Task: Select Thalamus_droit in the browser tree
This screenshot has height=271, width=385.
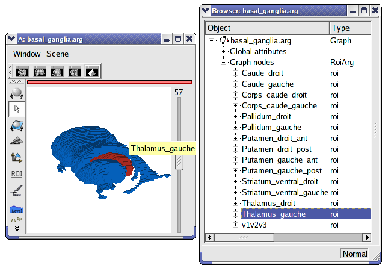Action: (x=269, y=203)
